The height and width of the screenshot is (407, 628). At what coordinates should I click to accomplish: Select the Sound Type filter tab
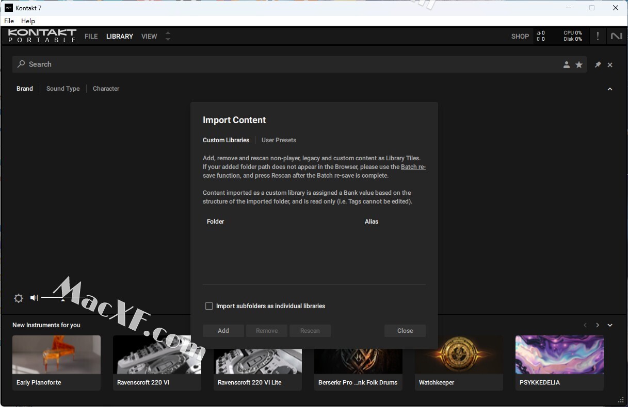tap(63, 89)
